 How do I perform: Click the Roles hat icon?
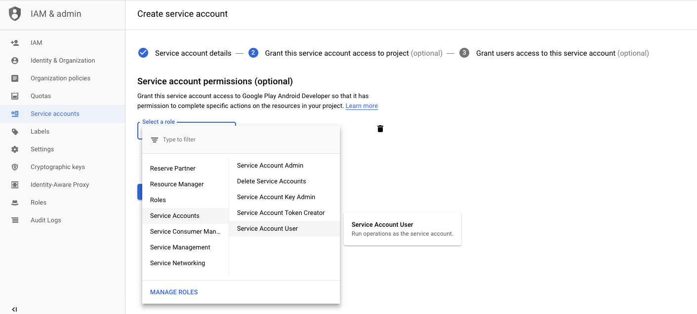[15, 203]
